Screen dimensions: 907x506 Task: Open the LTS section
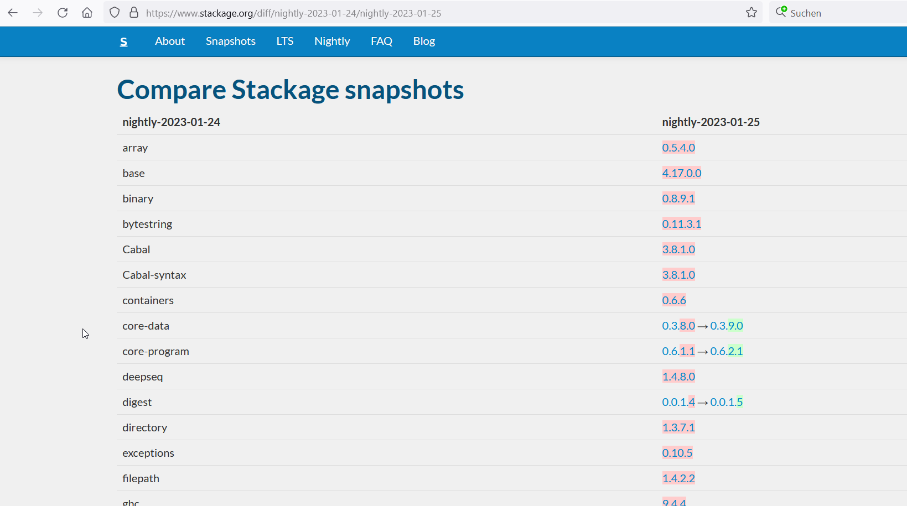coord(284,41)
